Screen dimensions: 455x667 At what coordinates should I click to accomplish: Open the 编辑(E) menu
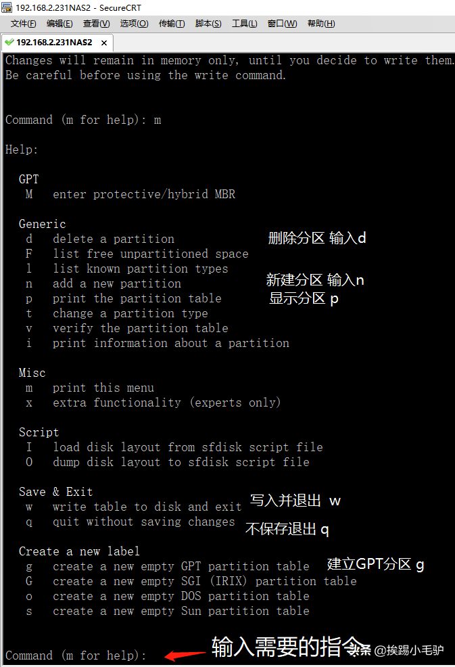(x=59, y=24)
